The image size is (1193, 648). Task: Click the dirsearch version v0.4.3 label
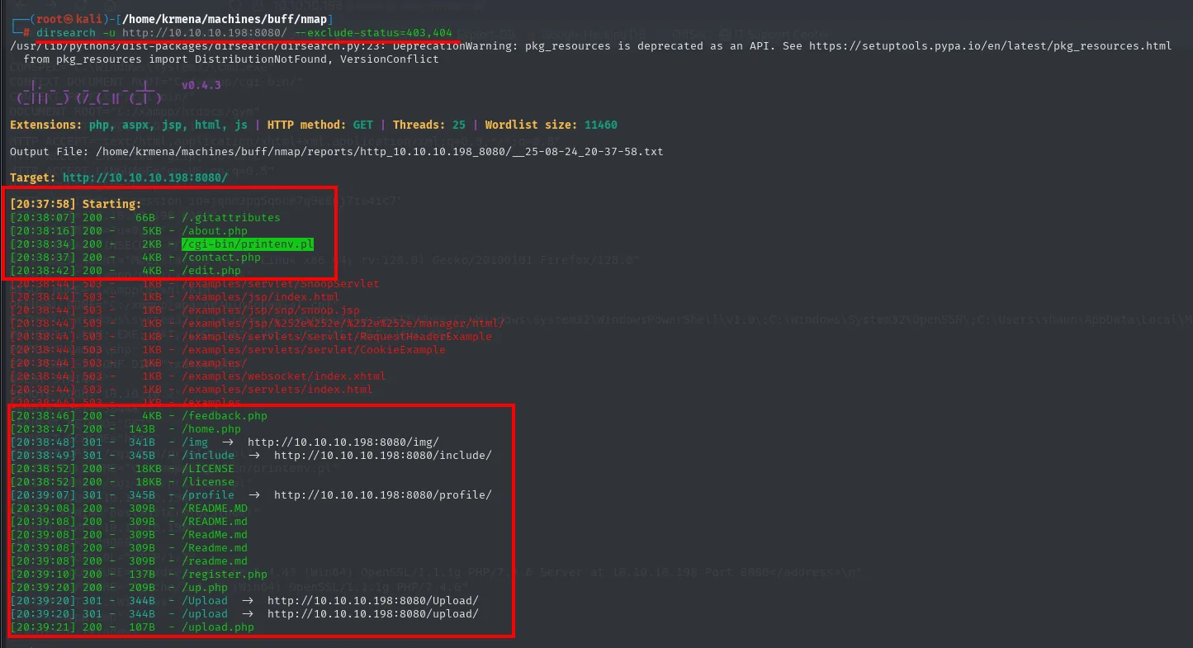tap(201, 86)
